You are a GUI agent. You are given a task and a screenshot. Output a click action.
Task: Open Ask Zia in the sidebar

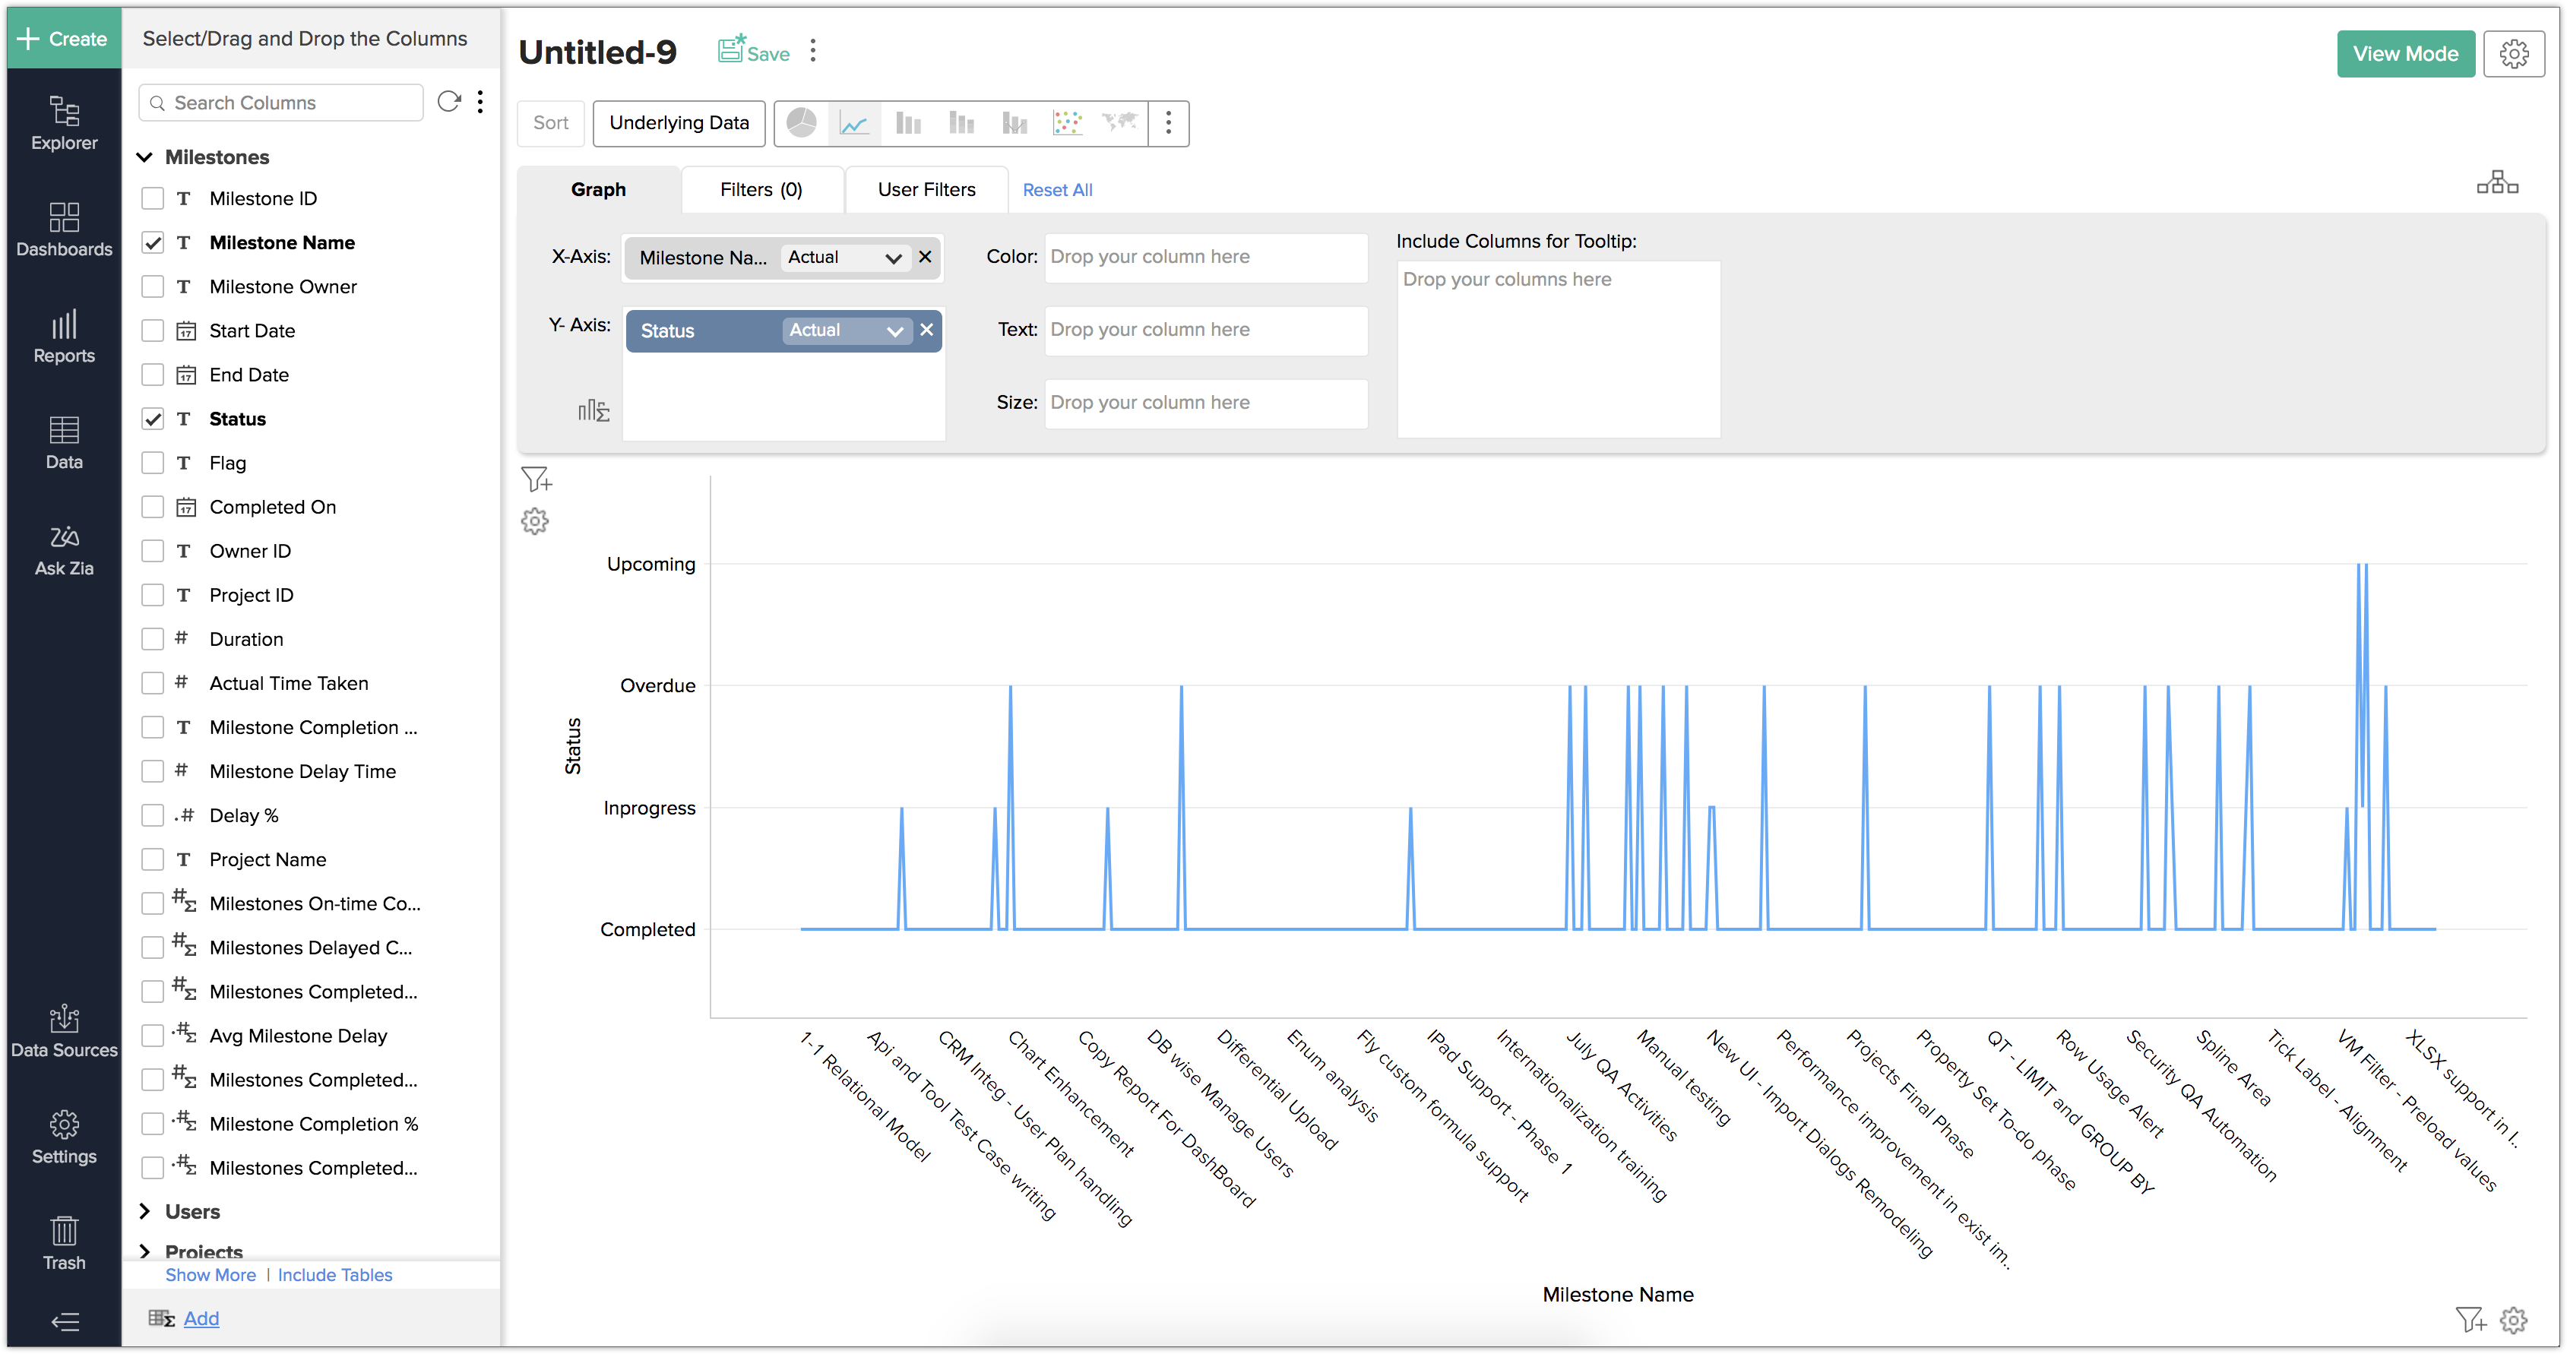pos(64,550)
